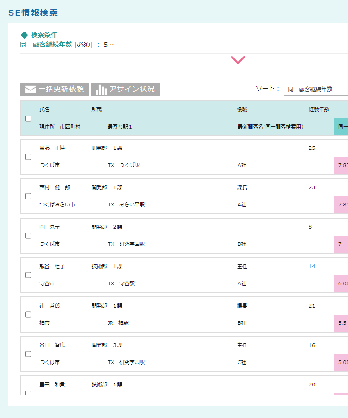Click the pink 7.83 value for 斎藤 正博
The width and height of the screenshot is (348, 418).
pyautogui.click(x=341, y=166)
